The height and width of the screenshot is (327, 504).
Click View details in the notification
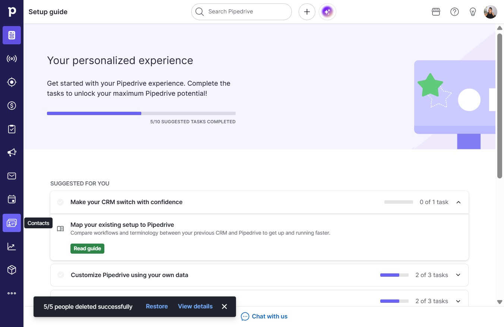tap(195, 307)
